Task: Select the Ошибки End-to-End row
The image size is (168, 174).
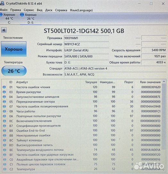Action: 82,130
